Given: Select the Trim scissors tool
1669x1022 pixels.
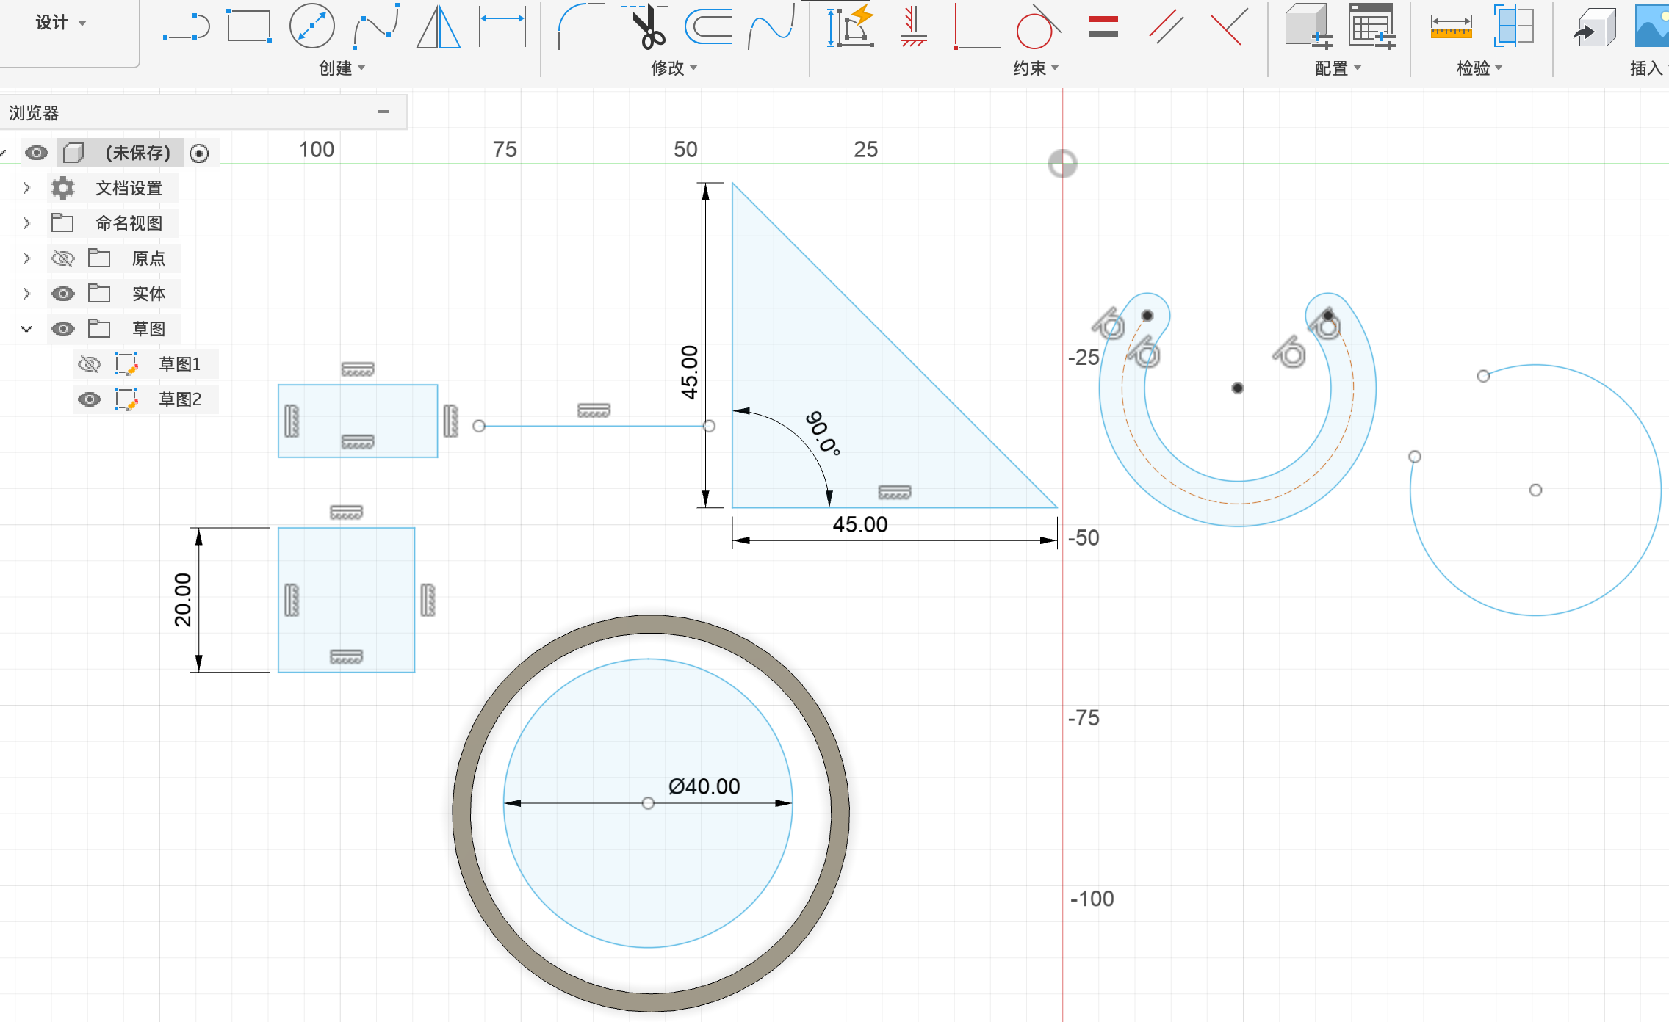Looking at the screenshot, I should click(x=649, y=28).
